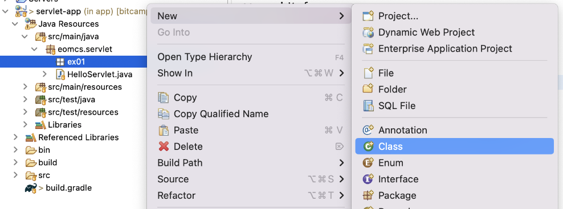
Task: Click the Dynamic Web Project globe icon
Action: click(x=368, y=32)
